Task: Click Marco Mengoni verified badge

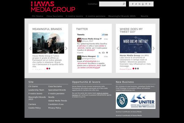Action: click(x=98, y=56)
